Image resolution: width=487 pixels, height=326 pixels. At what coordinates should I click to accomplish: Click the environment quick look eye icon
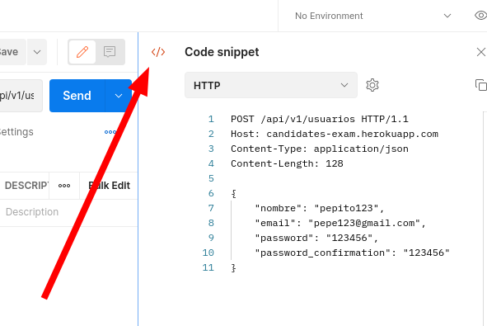(480, 15)
